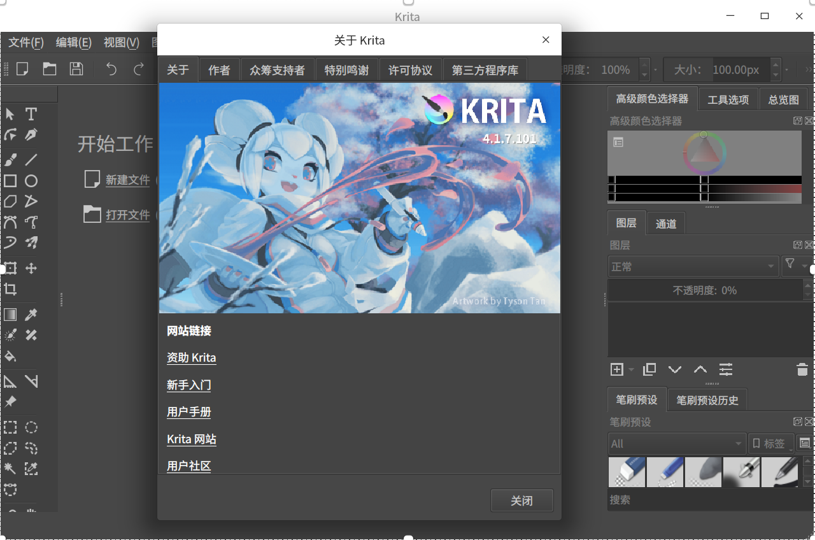The height and width of the screenshot is (540, 815).
Task: Choose the Rectangular Selection tool
Action: 10,427
